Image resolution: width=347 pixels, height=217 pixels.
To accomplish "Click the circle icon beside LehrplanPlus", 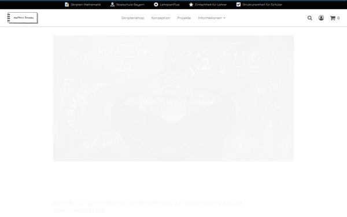I will coord(156,5).
